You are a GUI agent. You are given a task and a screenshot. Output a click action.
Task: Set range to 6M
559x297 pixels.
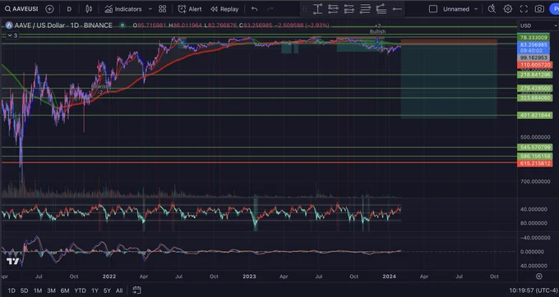pyautogui.click(x=65, y=290)
